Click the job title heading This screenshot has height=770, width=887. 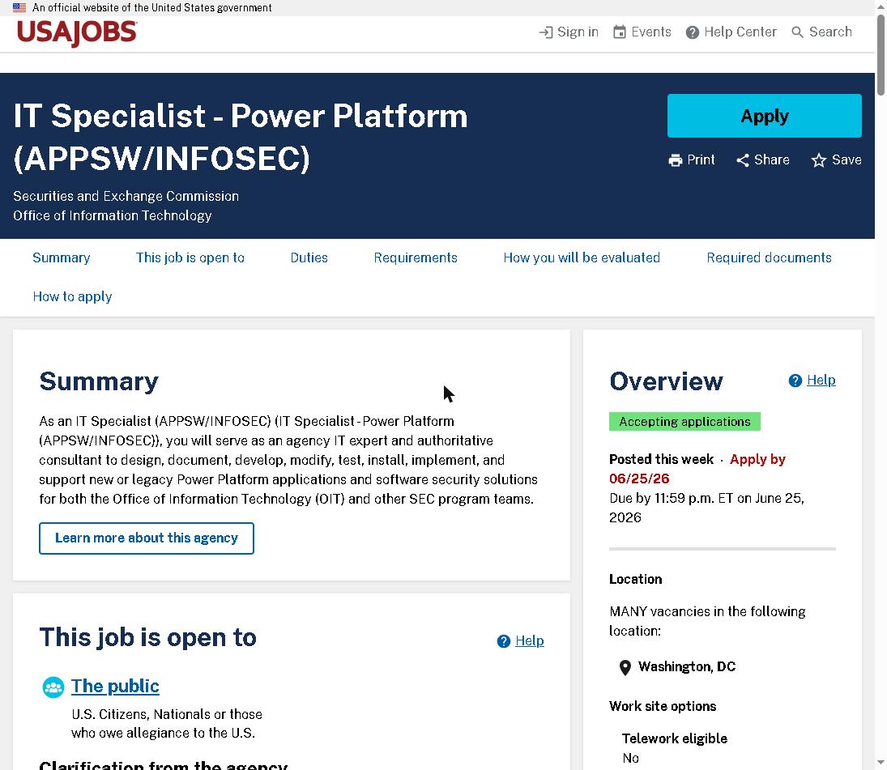click(x=241, y=137)
